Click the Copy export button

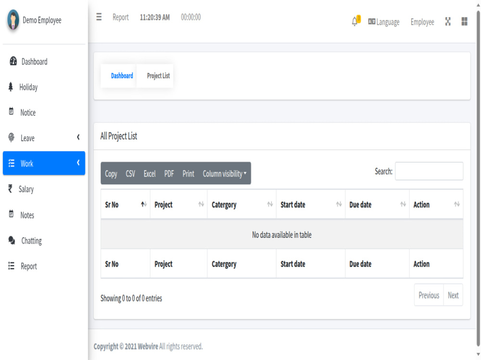[x=111, y=174]
